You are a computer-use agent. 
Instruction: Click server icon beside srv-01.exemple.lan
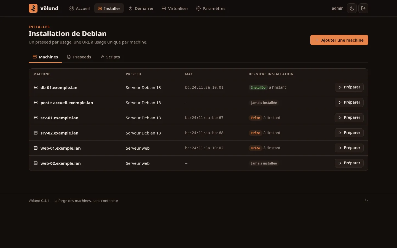pos(36,118)
